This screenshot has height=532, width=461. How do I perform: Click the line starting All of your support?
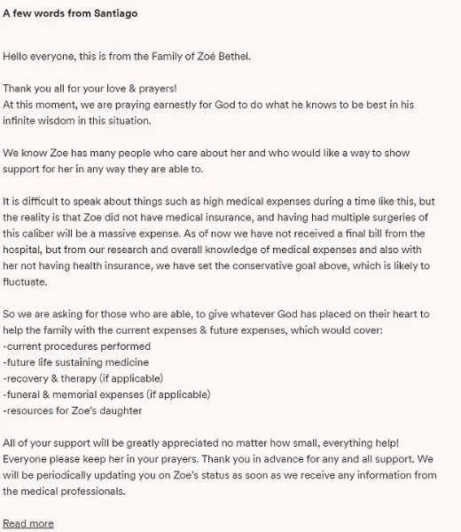[201, 443]
